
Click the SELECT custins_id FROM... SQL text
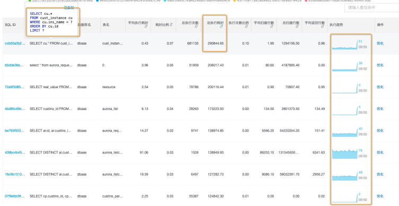click(51, 109)
